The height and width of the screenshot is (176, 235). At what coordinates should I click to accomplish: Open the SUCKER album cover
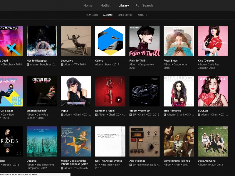(x=213, y=92)
